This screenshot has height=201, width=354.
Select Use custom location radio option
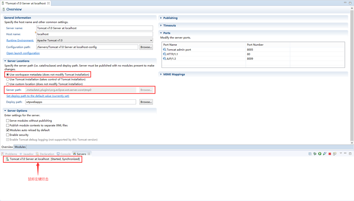(x=8, y=84)
